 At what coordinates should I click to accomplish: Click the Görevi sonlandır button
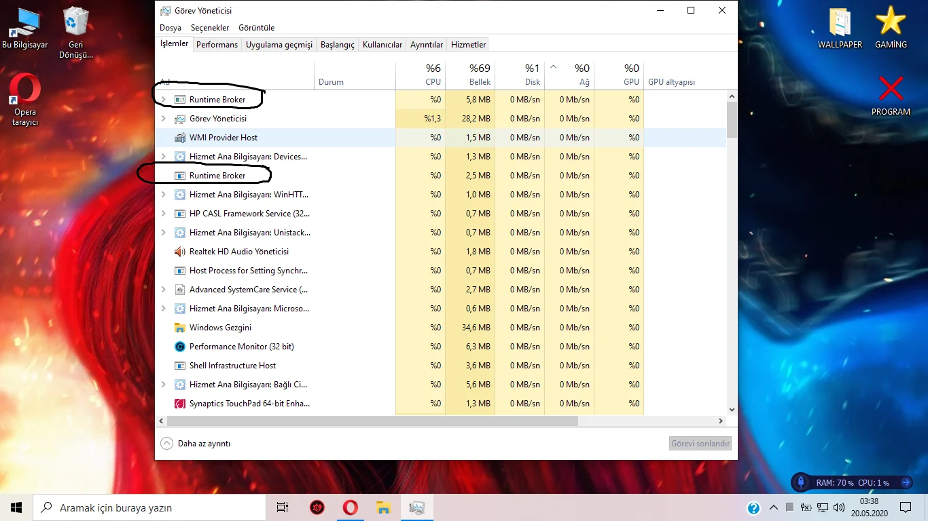point(700,444)
